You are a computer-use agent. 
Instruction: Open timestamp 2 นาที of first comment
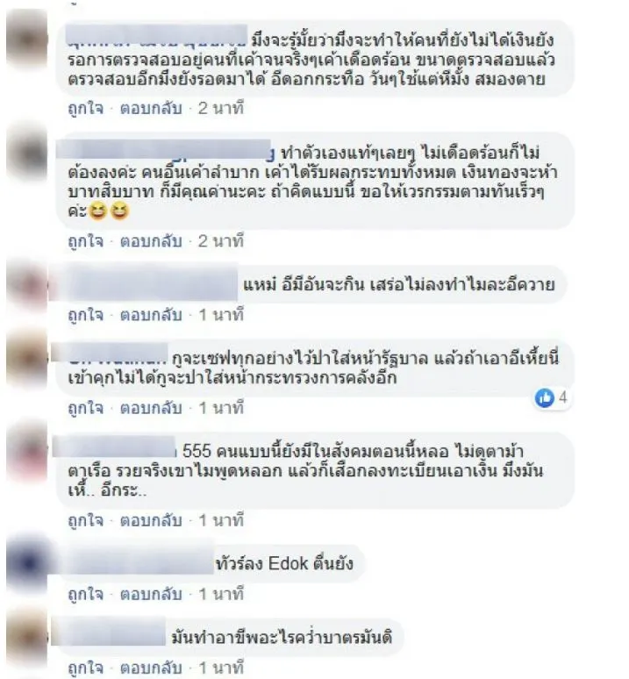point(221,108)
